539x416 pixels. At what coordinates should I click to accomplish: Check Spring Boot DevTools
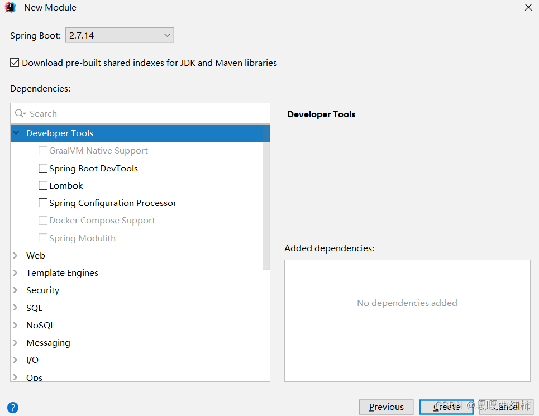click(x=43, y=168)
